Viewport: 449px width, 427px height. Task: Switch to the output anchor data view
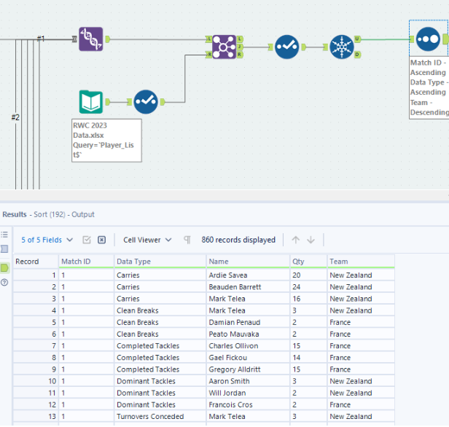[x=4, y=267]
